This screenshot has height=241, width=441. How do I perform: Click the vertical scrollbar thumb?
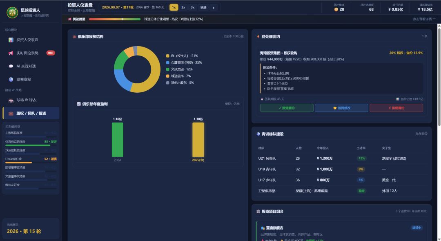(x=439, y=77)
